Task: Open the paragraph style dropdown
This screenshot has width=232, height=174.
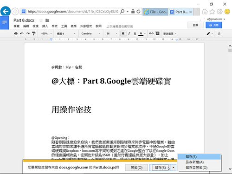Action: [x=66, y=33]
